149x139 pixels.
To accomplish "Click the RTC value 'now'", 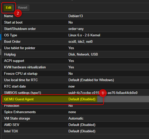I will 72,87.
